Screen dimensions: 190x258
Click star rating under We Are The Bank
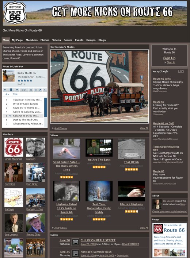(99, 167)
